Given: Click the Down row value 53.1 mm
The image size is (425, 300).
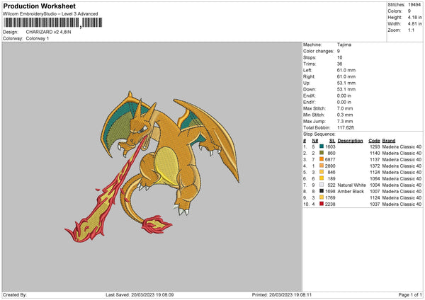Looking at the screenshot, I should click(x=346, y=89).
